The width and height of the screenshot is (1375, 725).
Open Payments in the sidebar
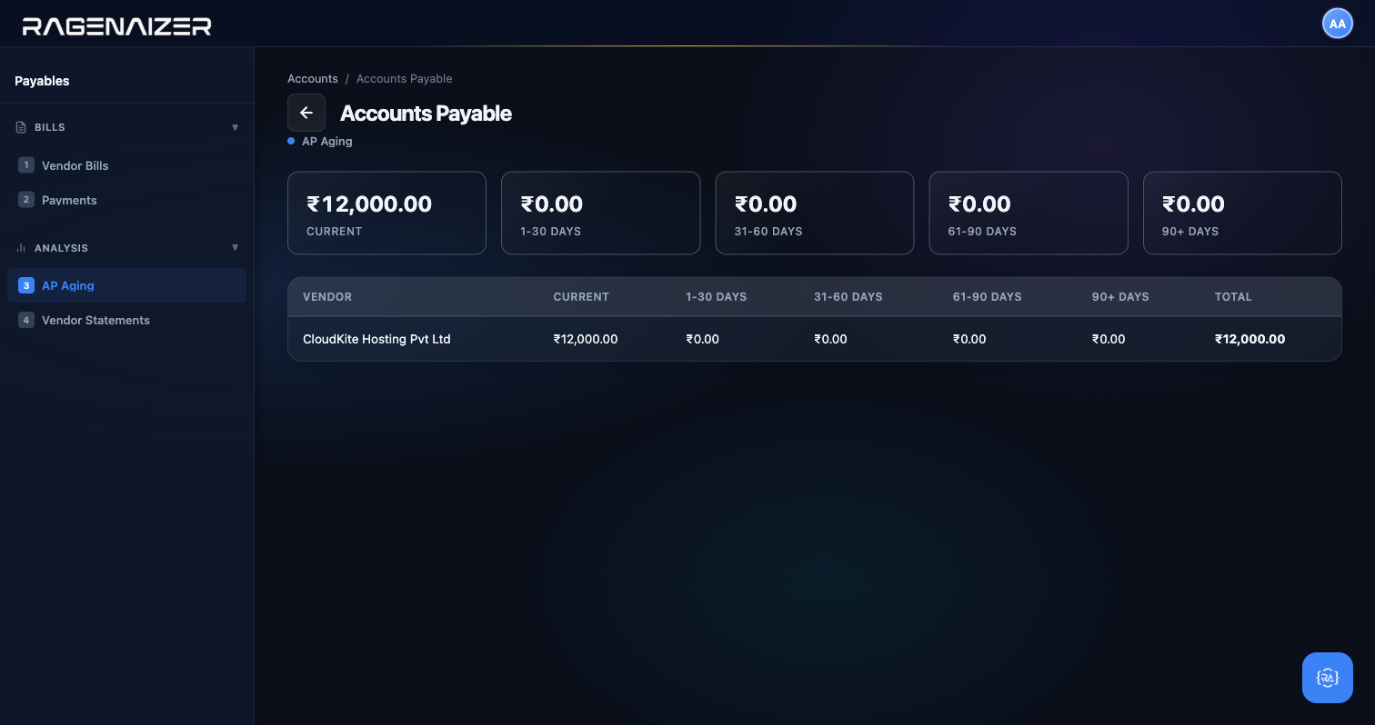point(126,200)
